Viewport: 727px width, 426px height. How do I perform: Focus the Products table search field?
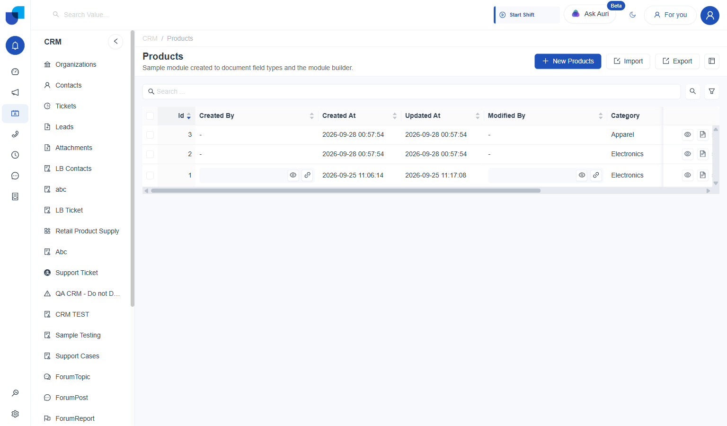pos(412,91)
